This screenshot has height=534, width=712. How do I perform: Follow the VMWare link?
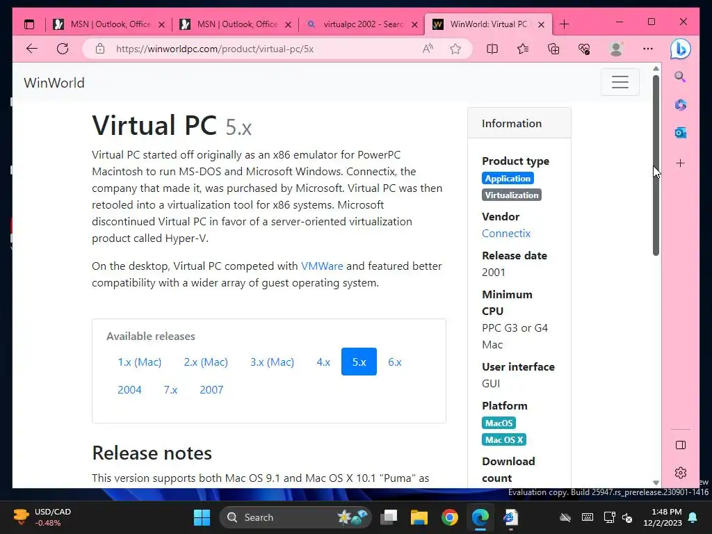point(322,266)
